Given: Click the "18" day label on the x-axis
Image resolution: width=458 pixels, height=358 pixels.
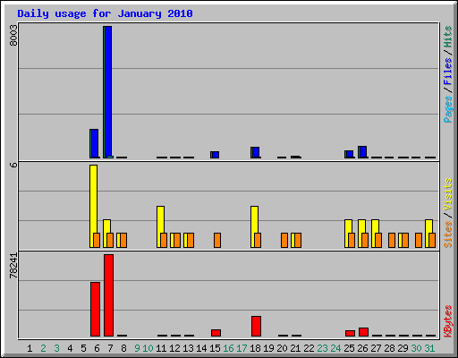Looking at the screenshot, I should 255,348.
